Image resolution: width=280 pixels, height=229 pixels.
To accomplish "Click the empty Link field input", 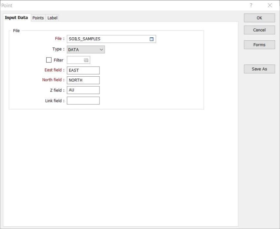I will 83,100.
